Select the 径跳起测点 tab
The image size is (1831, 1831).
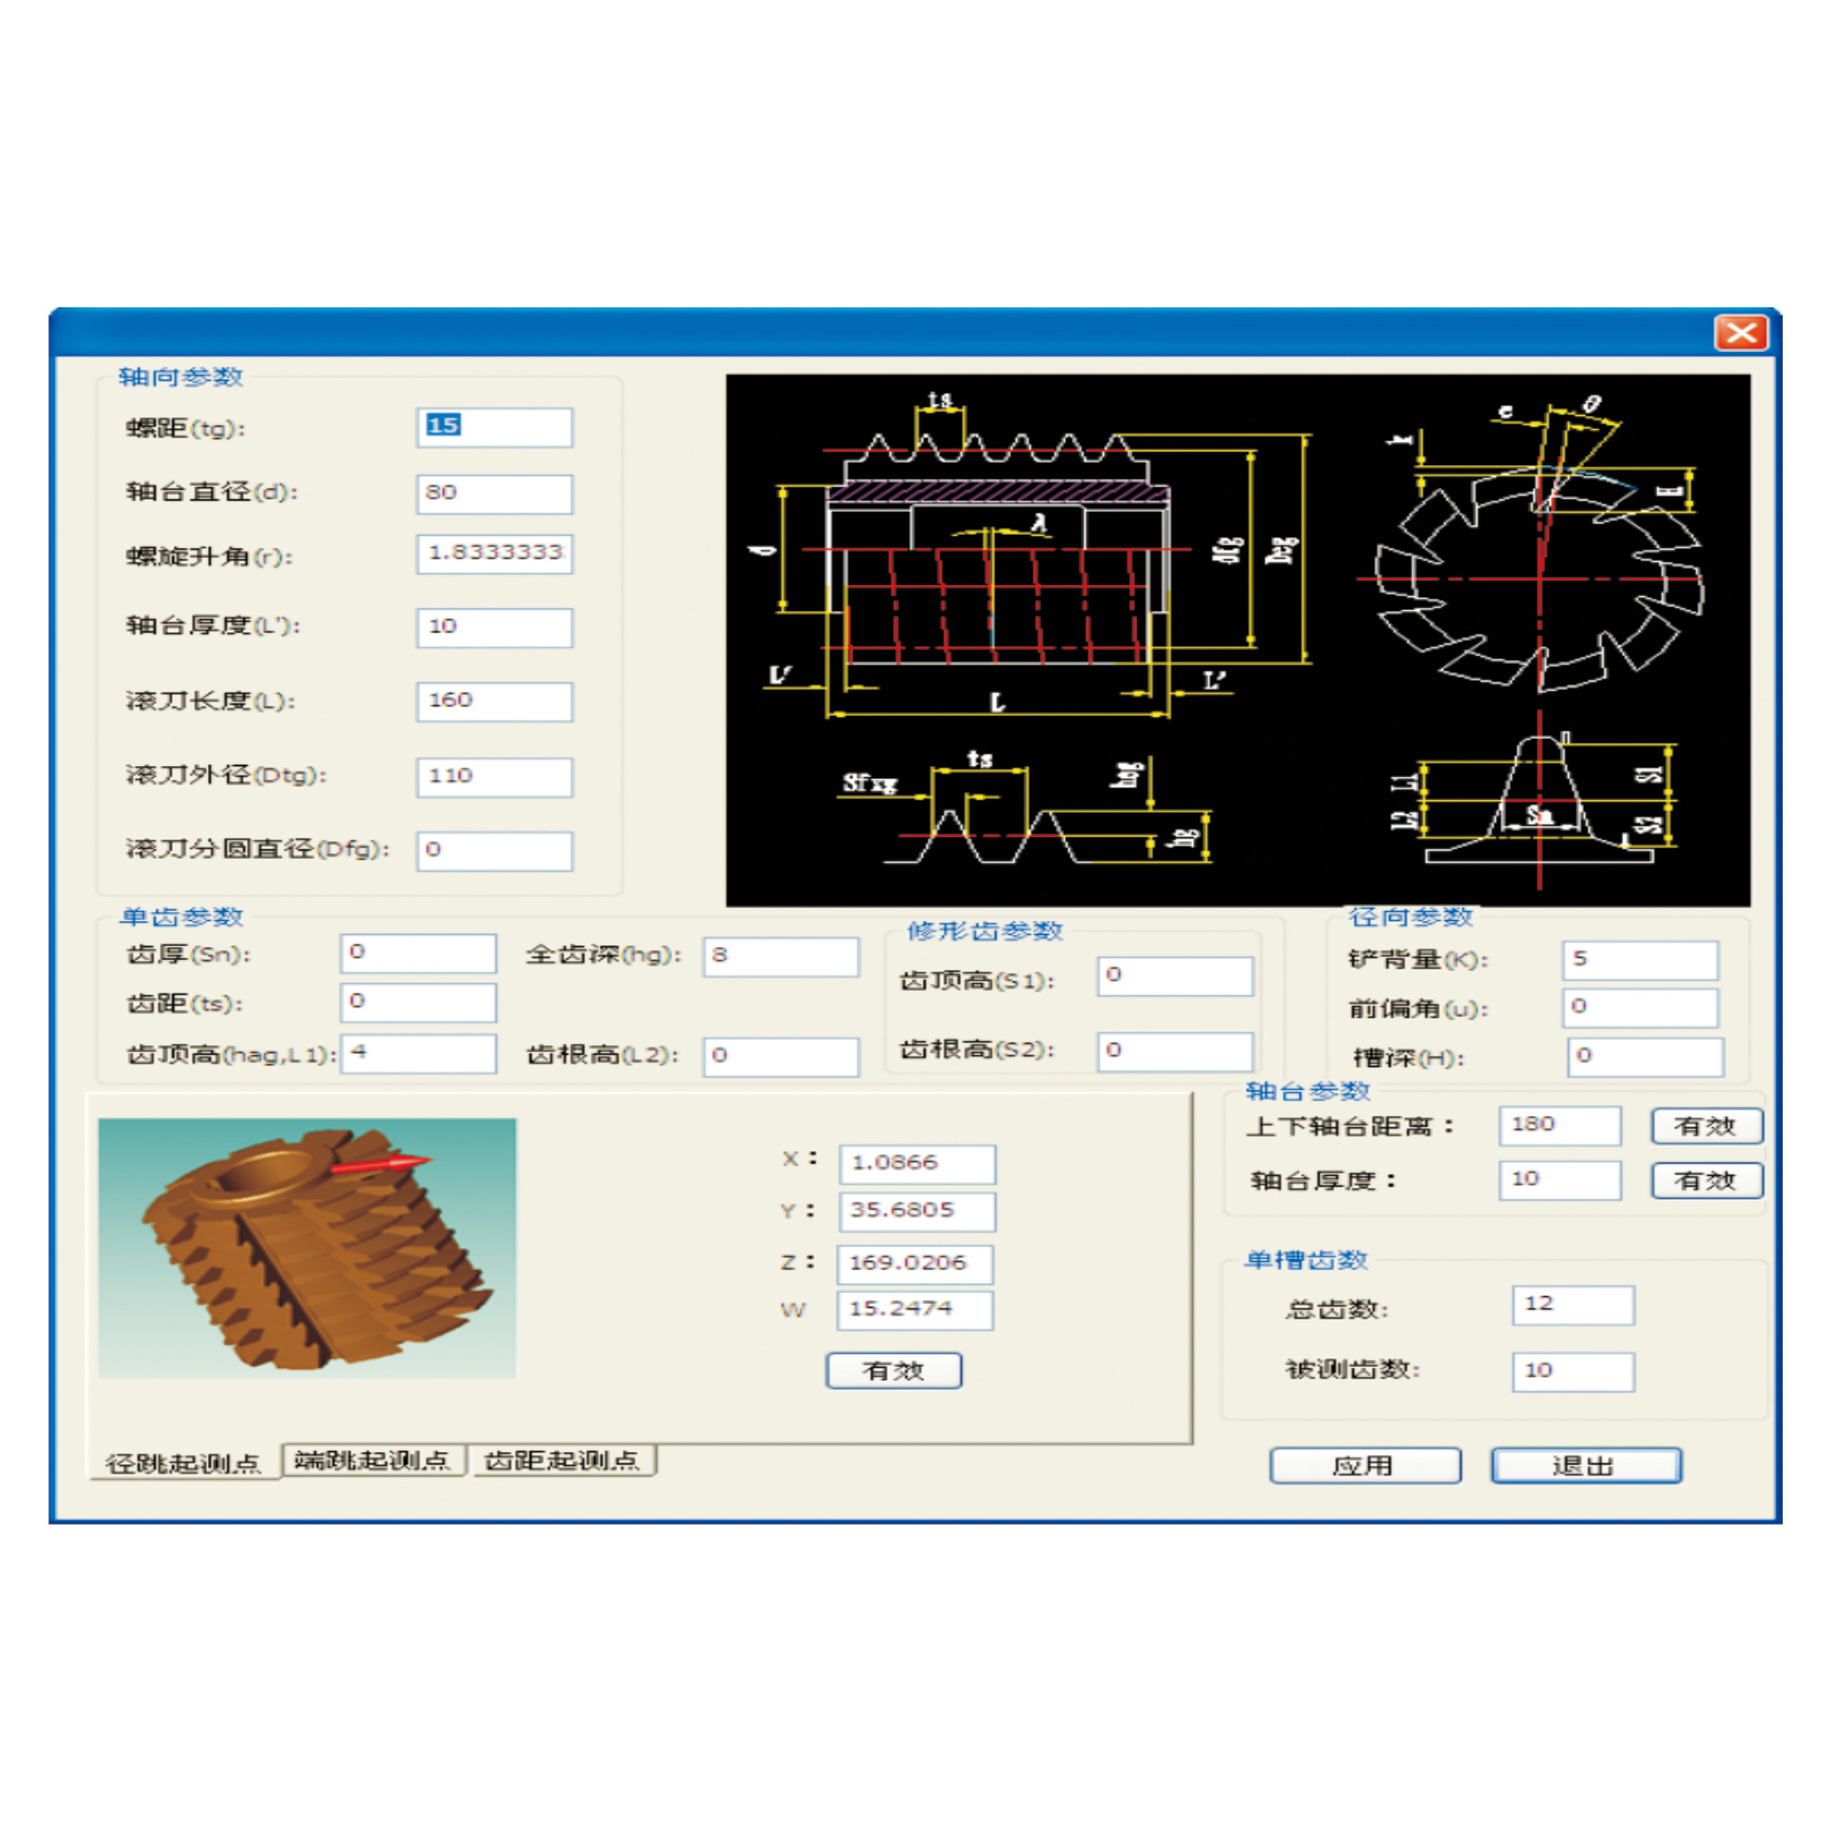point(184,1463)
